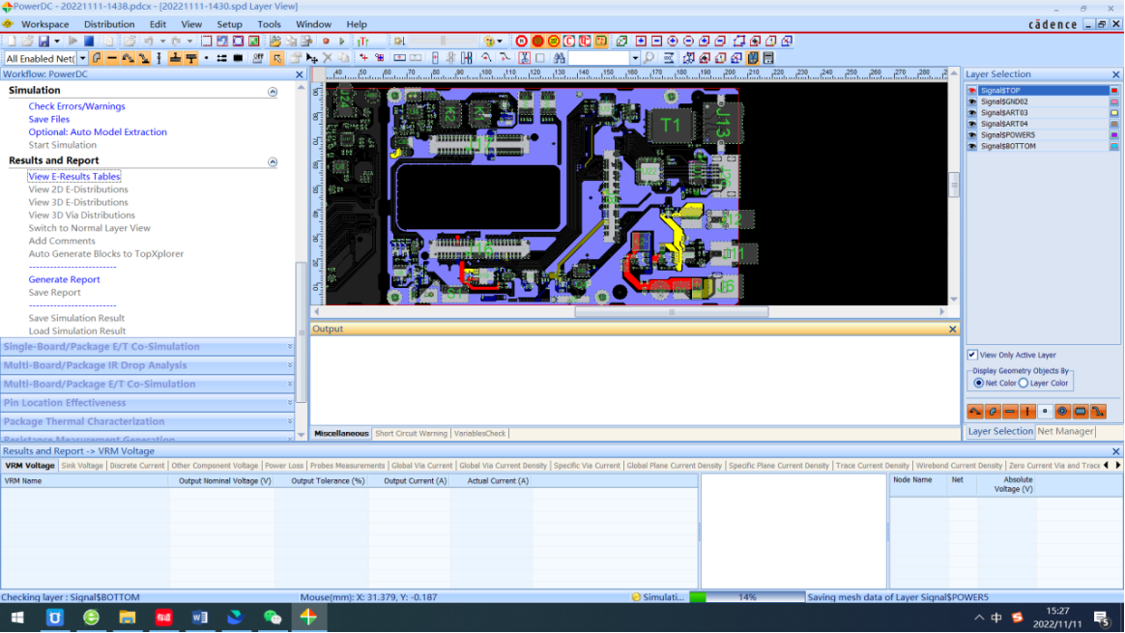Click Save Files workflow link
Viewport: 1125px width, 633px height.
[48, 119]
